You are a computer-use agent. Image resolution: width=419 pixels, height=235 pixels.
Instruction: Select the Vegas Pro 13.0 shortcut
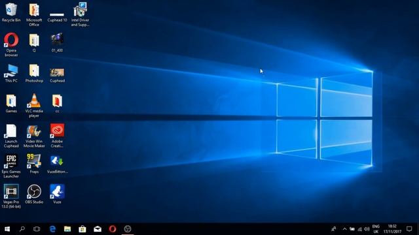[x=11, y=196]
